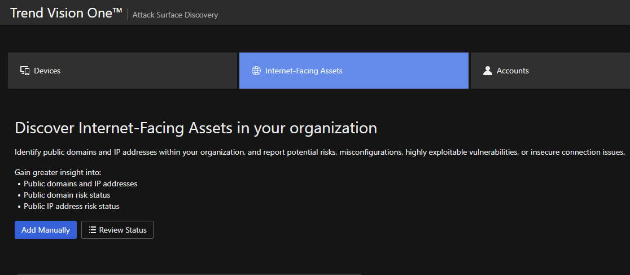
Task: Click the 'Gain greater insight into:' text
Action: pyautogui.click(x=58, y=172)
